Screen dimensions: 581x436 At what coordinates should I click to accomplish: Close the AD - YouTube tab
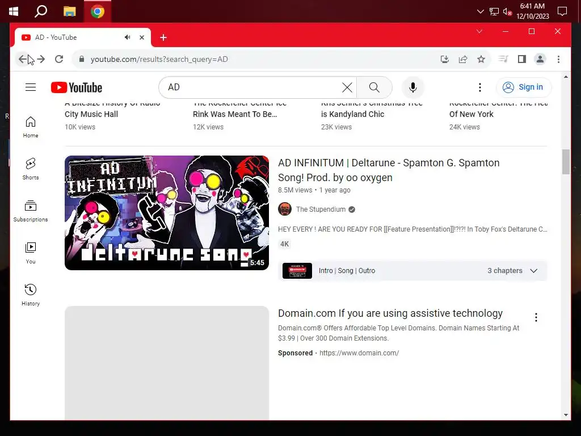coord(141,37)
